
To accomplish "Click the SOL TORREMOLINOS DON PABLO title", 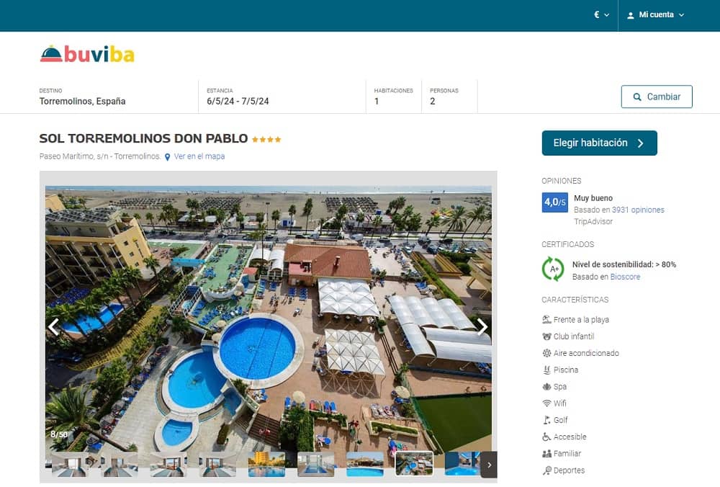I will [x=143, y=138].
